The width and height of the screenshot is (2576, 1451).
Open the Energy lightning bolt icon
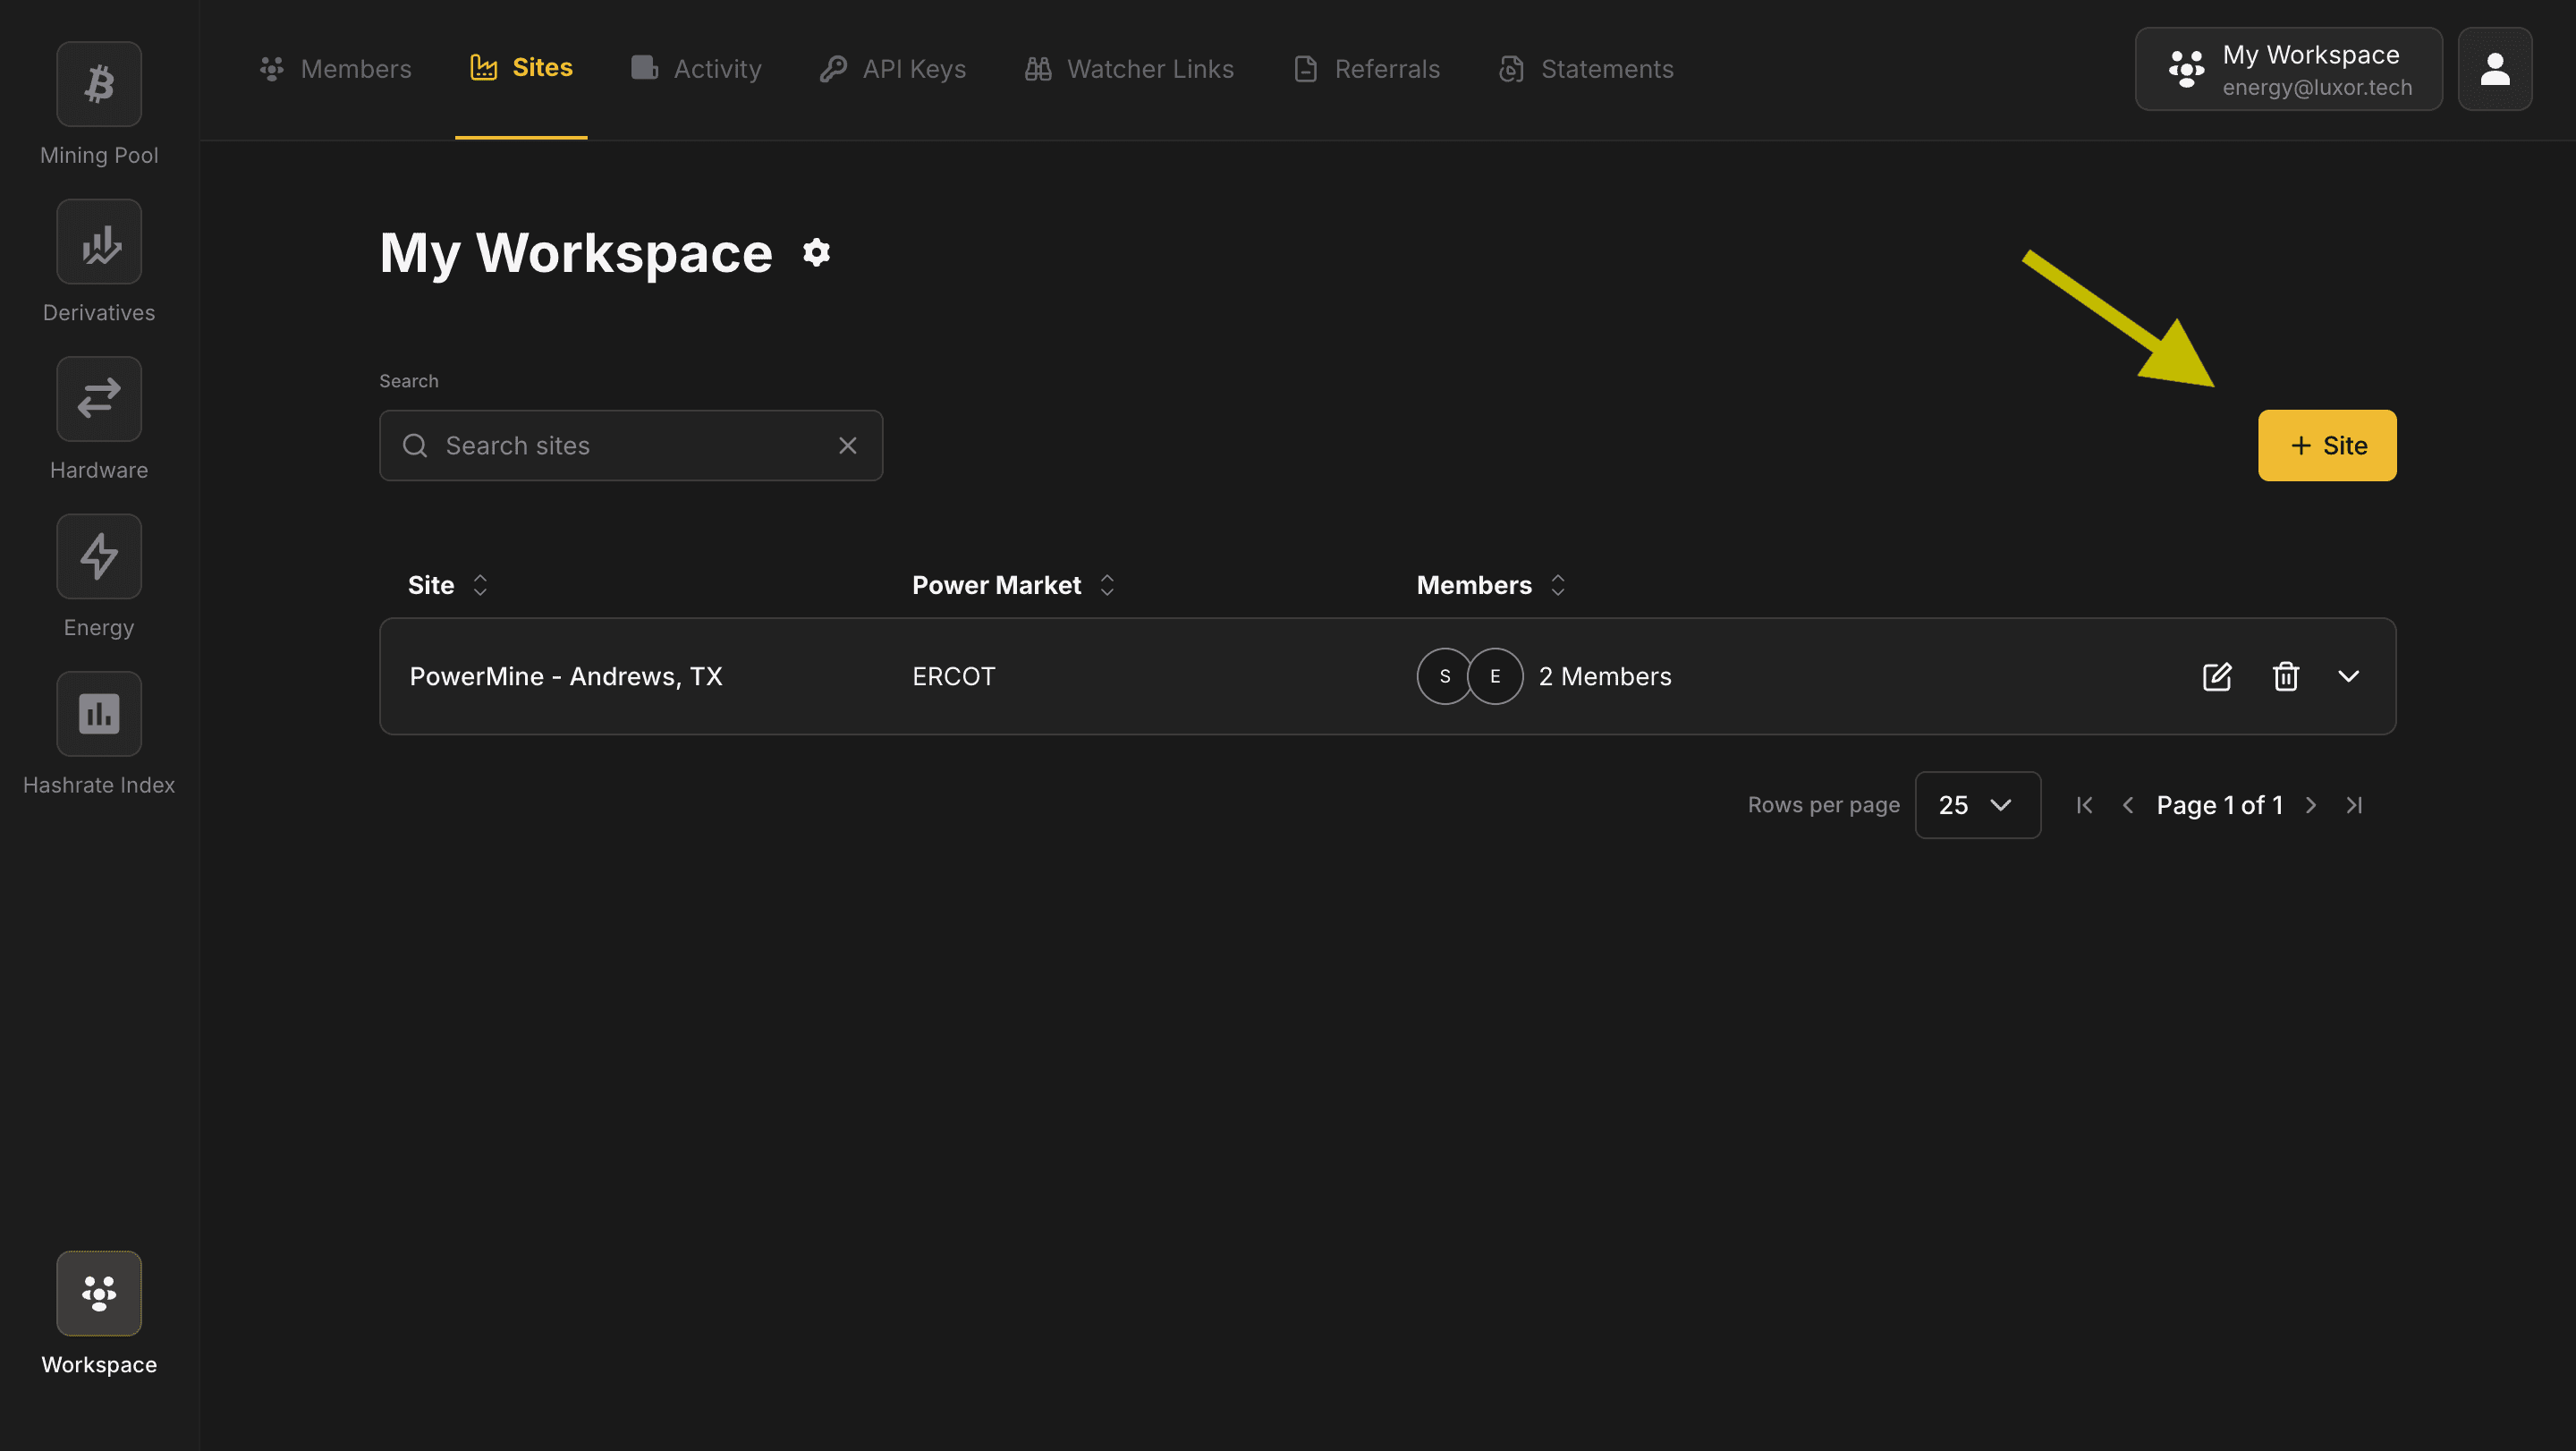coord(99,557)
